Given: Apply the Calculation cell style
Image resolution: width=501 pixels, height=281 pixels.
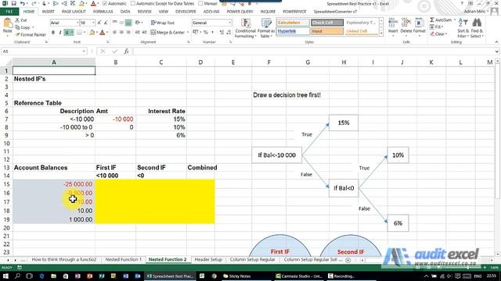Looking at the screenshot, I should tap(293, 23).
